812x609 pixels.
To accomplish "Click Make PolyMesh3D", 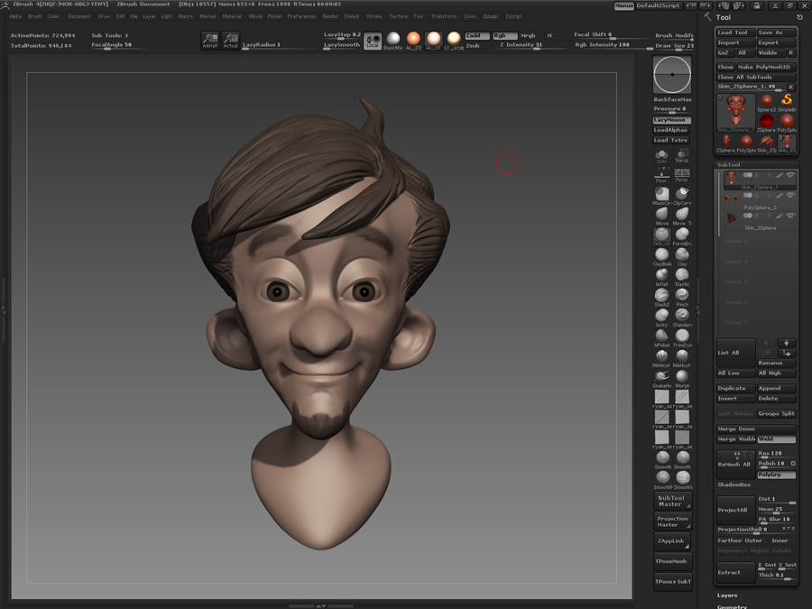I will (x=766, y=67).
